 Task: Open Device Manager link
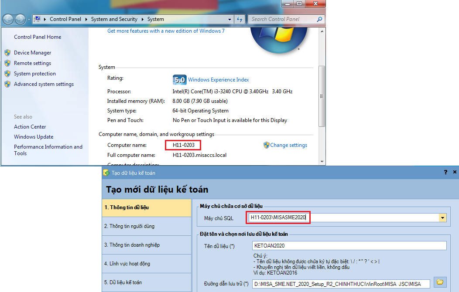tap(32, 53)
